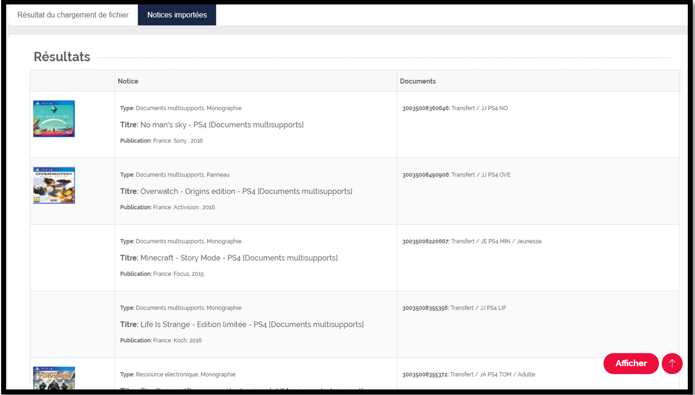Click the scroll-to-top arrow icon
Screen dimensions: 695x395
pyautogui.click(x=672, y=363)
